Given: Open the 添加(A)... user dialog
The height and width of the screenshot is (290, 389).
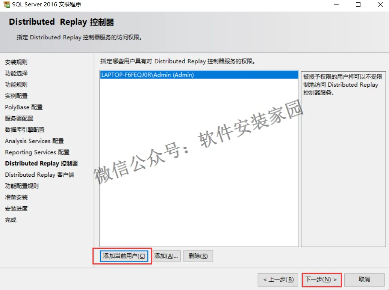Looking at the screenshot, I should coord(166,256).
